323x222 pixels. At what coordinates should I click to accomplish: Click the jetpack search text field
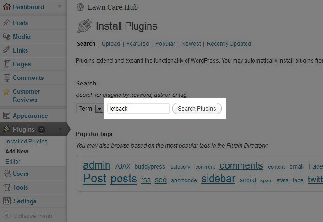(138, 109)
